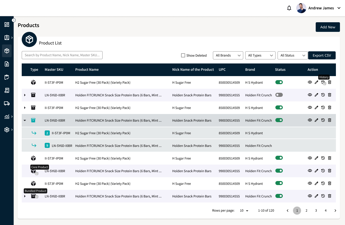Open the delivery truck icon in sidebar

pos(7,103)
